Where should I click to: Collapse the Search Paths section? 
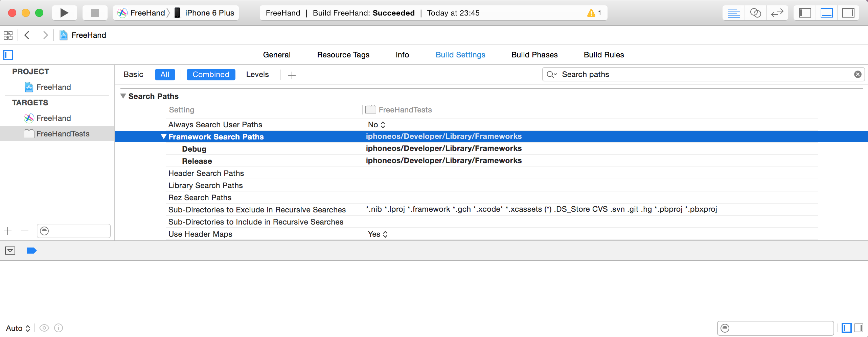(123, 96)
